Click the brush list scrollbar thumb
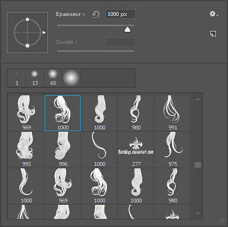The image size is (228, 227). 198,165
